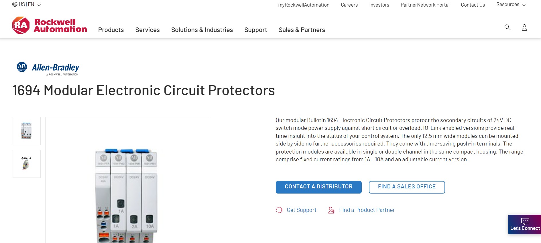Click the Contact a Distributor button
This screenshot has height=243, width=541.
[x=318, y=187]
